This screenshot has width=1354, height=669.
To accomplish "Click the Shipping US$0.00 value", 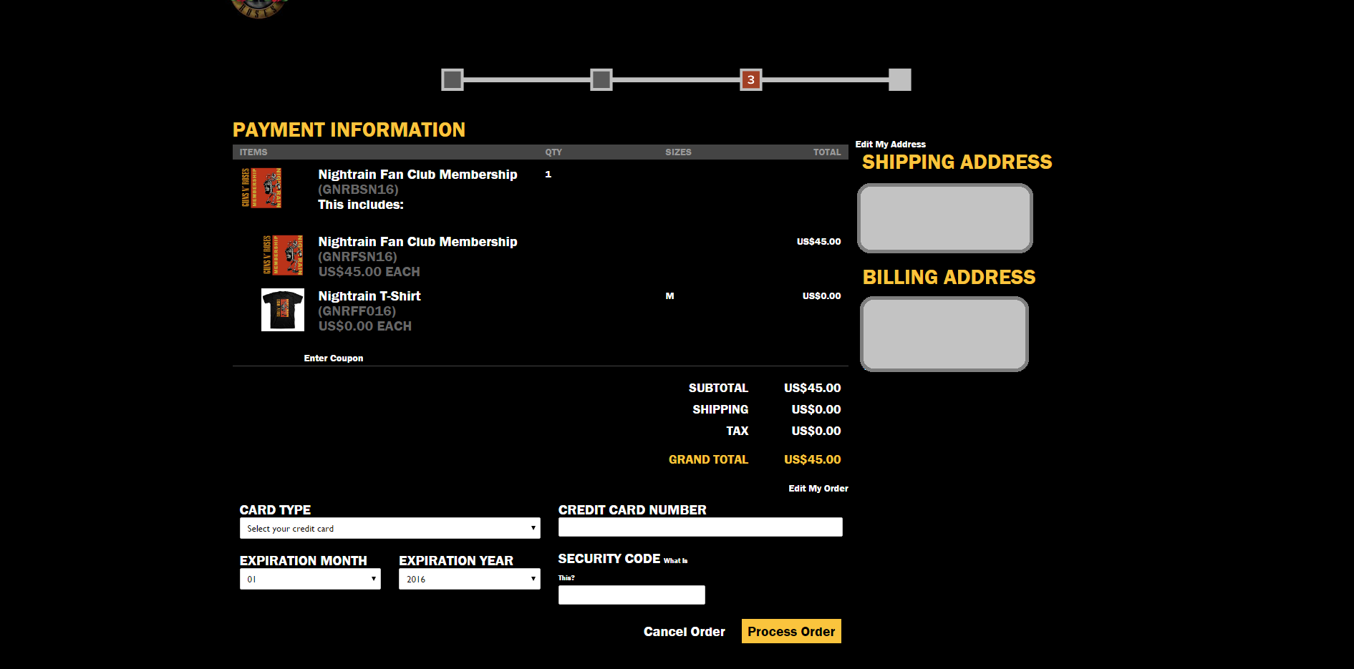I will point(816,409).
